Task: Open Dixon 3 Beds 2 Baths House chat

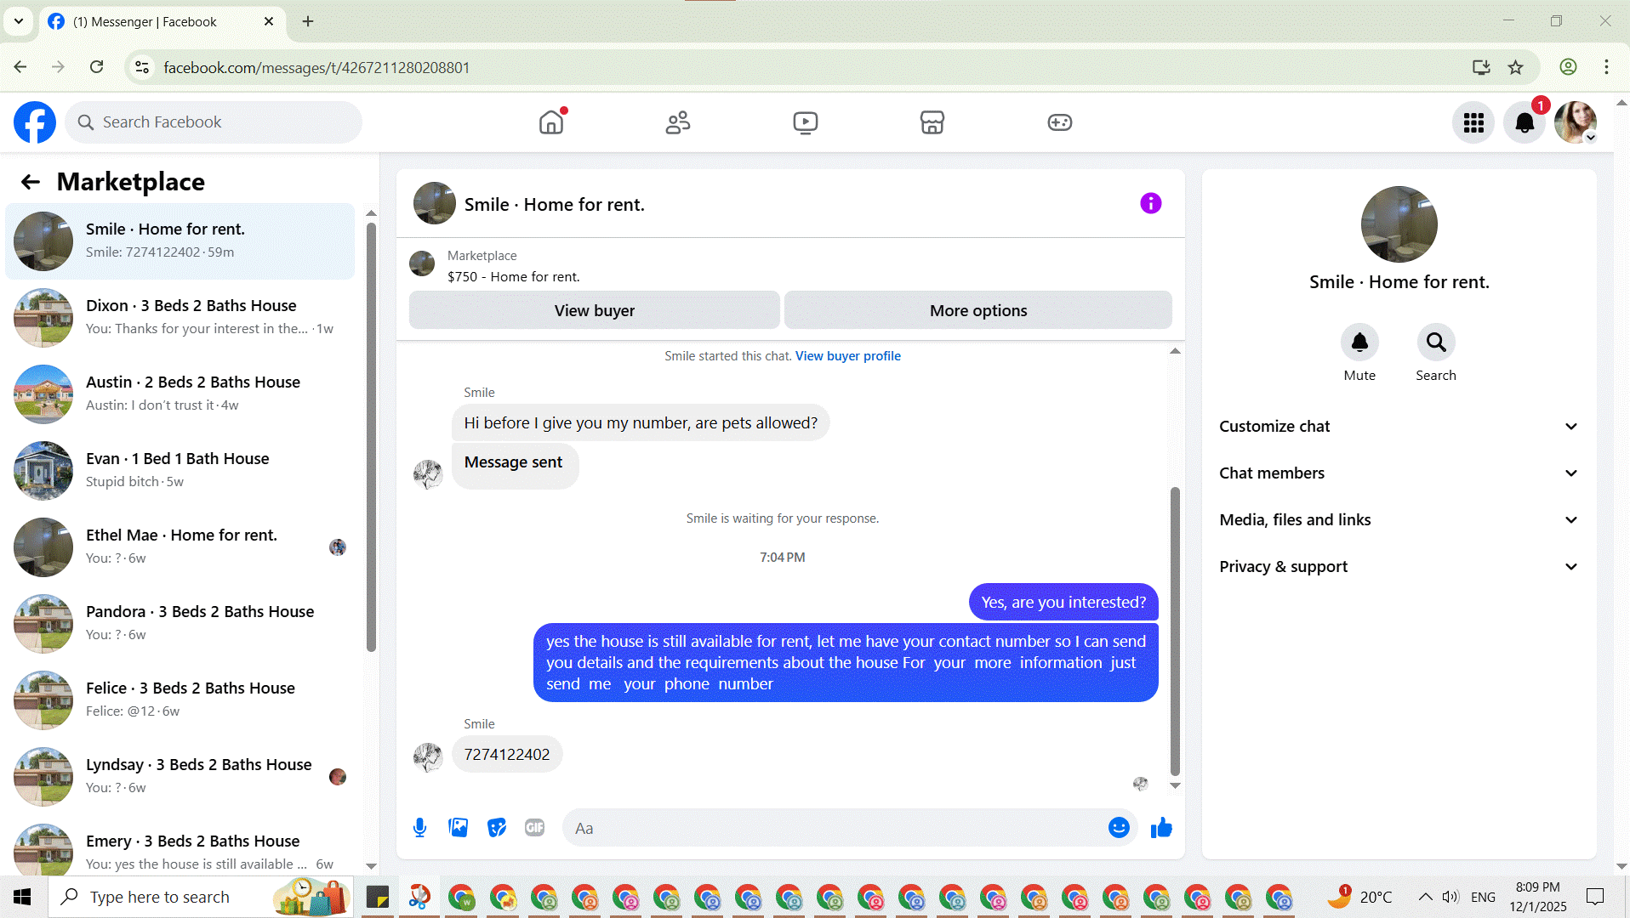Action: tap(180, 318)
